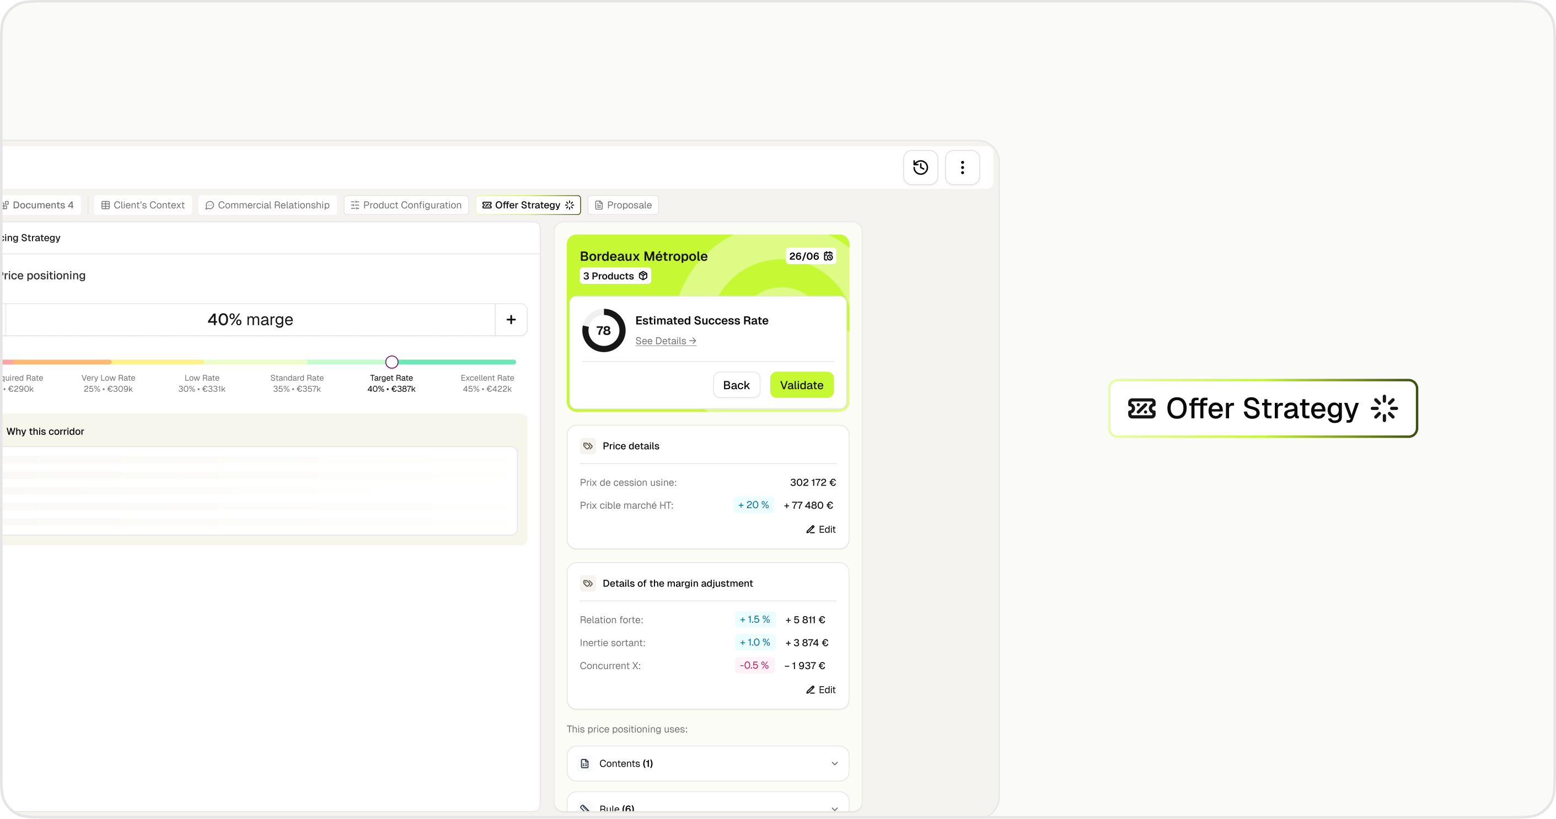
Task: Click the +20 % market price badge
Action: click(x=753, y=505)
